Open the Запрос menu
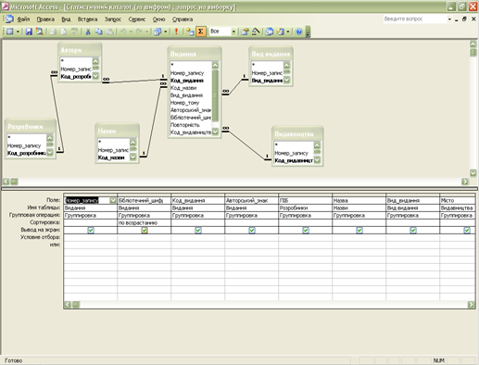 113,19
